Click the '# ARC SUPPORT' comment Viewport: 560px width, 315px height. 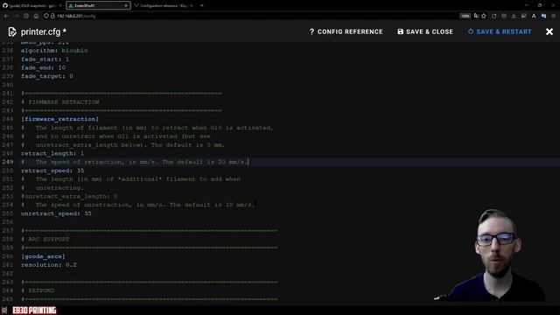[45, 239]
